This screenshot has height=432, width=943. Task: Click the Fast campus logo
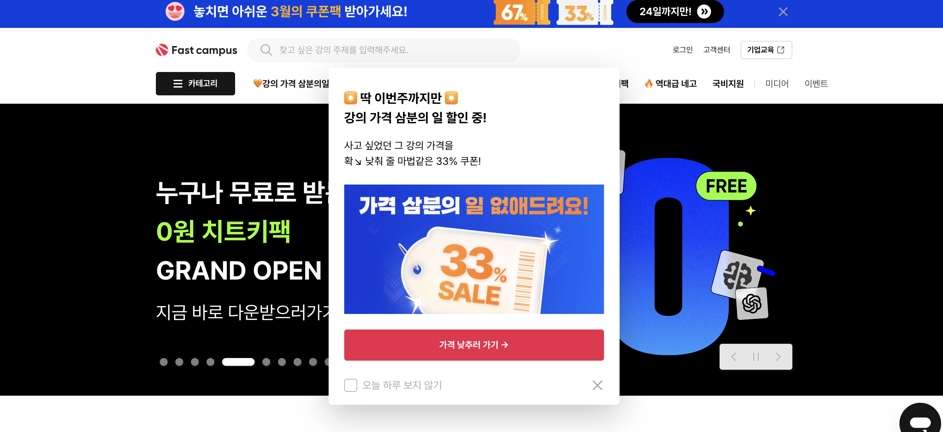pos(196,50)
